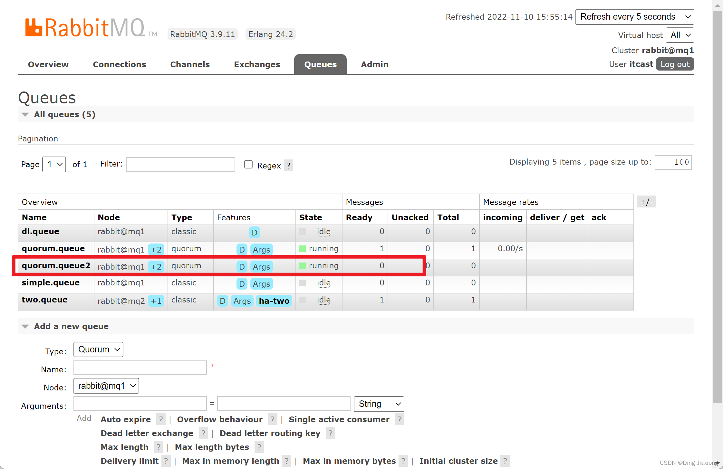Click the Admin tab icon
The image size is (723, 469).
pos(374,64)
